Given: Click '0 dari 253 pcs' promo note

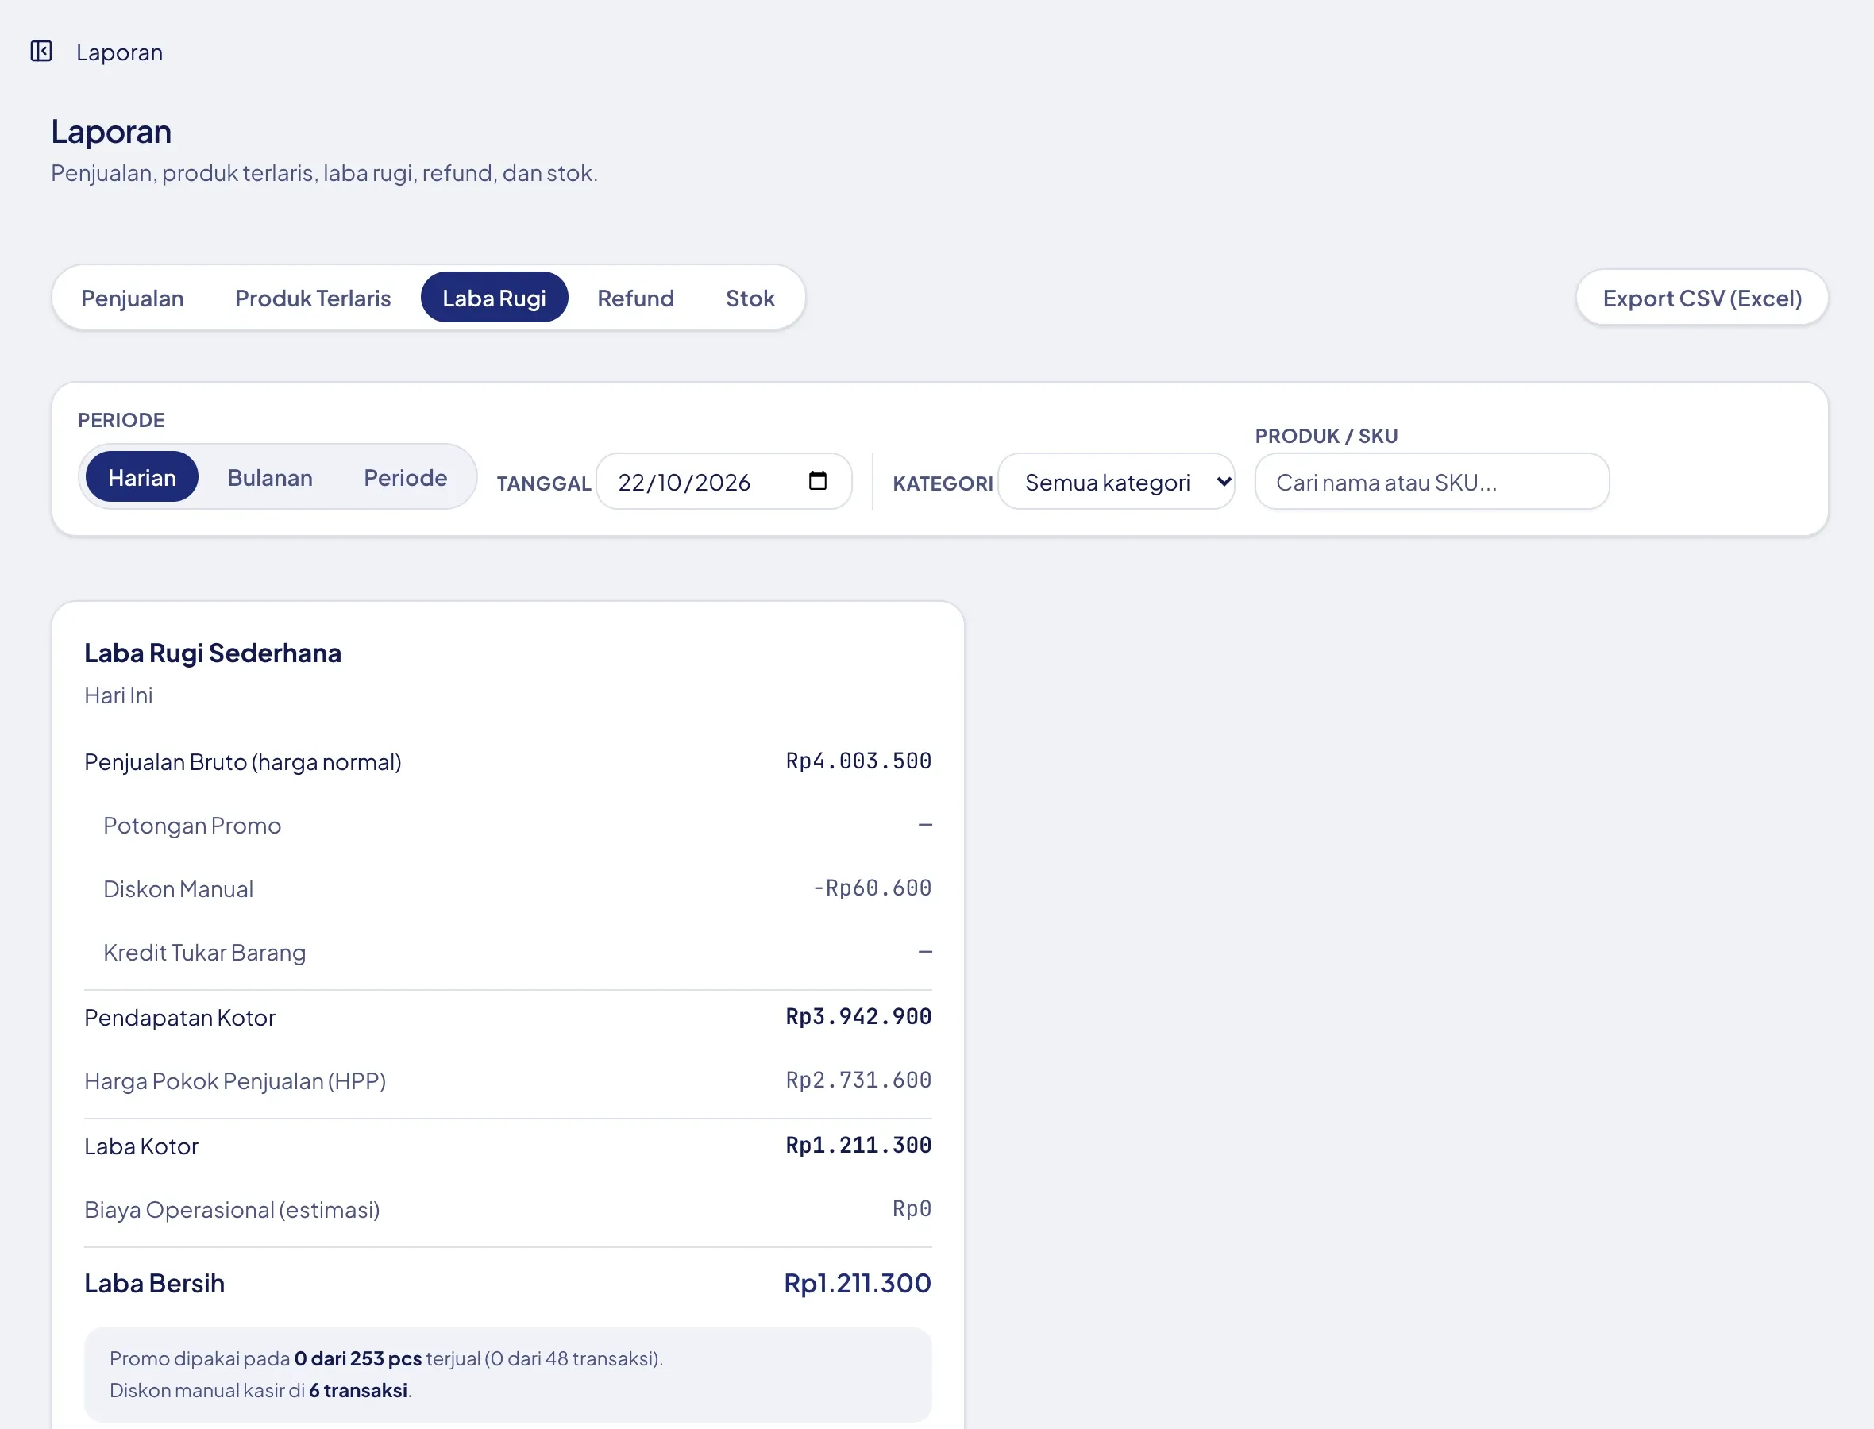Looking at the screenshot, I should pos(358,1358).
